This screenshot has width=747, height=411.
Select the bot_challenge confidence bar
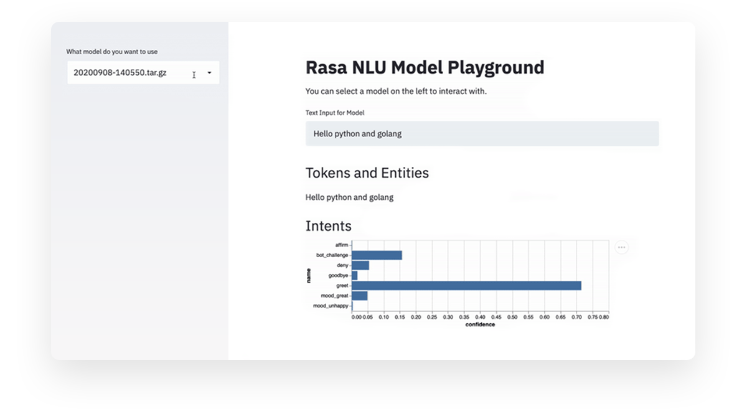377,255
